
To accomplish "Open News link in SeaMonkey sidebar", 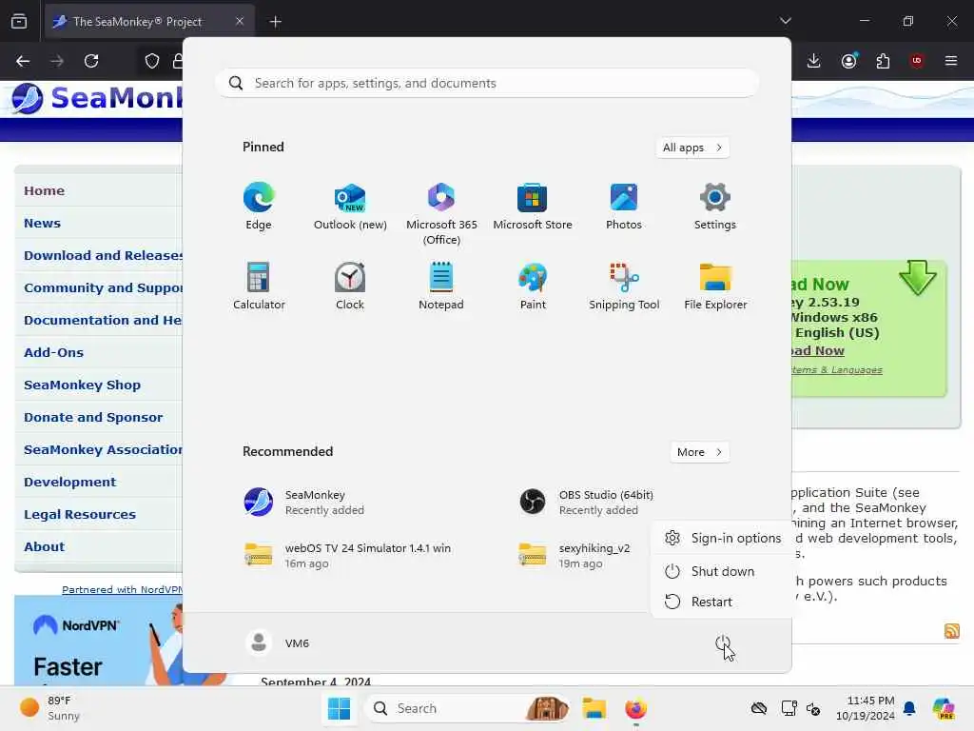I will click(42, 223).
